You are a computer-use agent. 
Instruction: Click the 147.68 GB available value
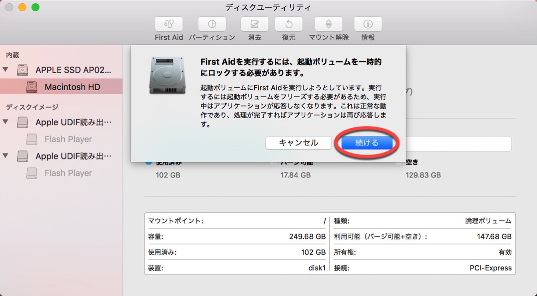pos(494,236)
